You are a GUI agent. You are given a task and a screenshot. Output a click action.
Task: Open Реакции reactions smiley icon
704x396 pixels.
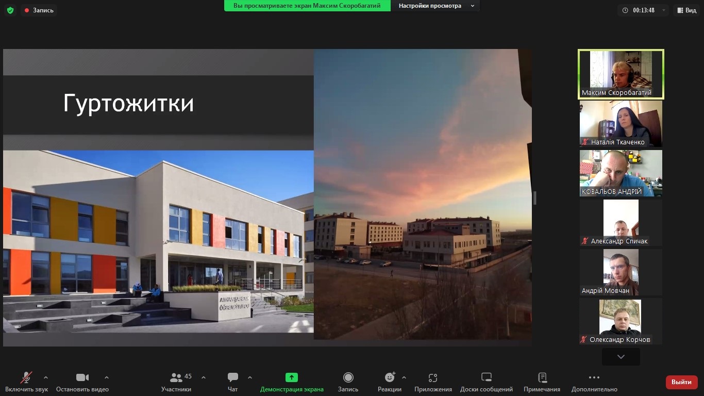point(389,377)
